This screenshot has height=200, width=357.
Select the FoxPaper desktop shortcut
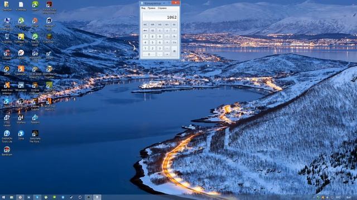21,39
